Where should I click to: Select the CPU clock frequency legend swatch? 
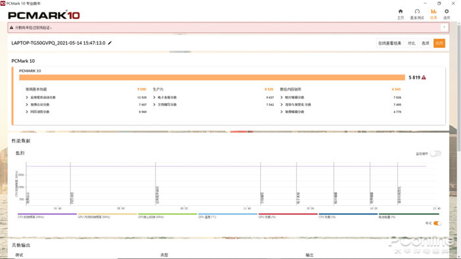point(47,214)
